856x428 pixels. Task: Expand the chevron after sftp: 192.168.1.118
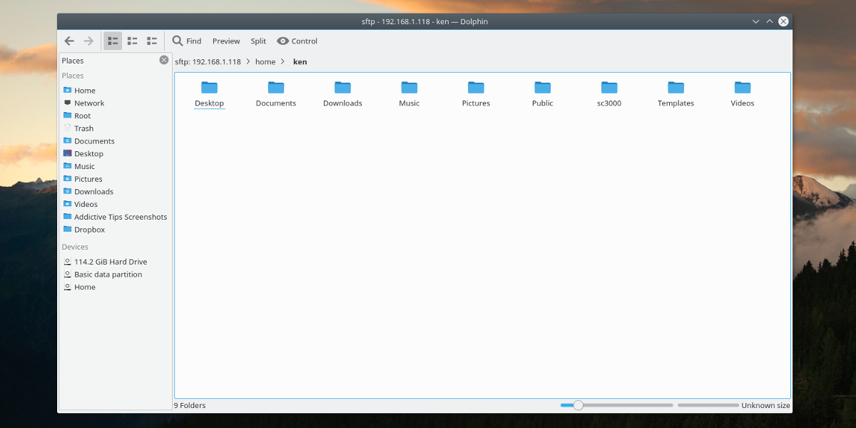(248, 62)
